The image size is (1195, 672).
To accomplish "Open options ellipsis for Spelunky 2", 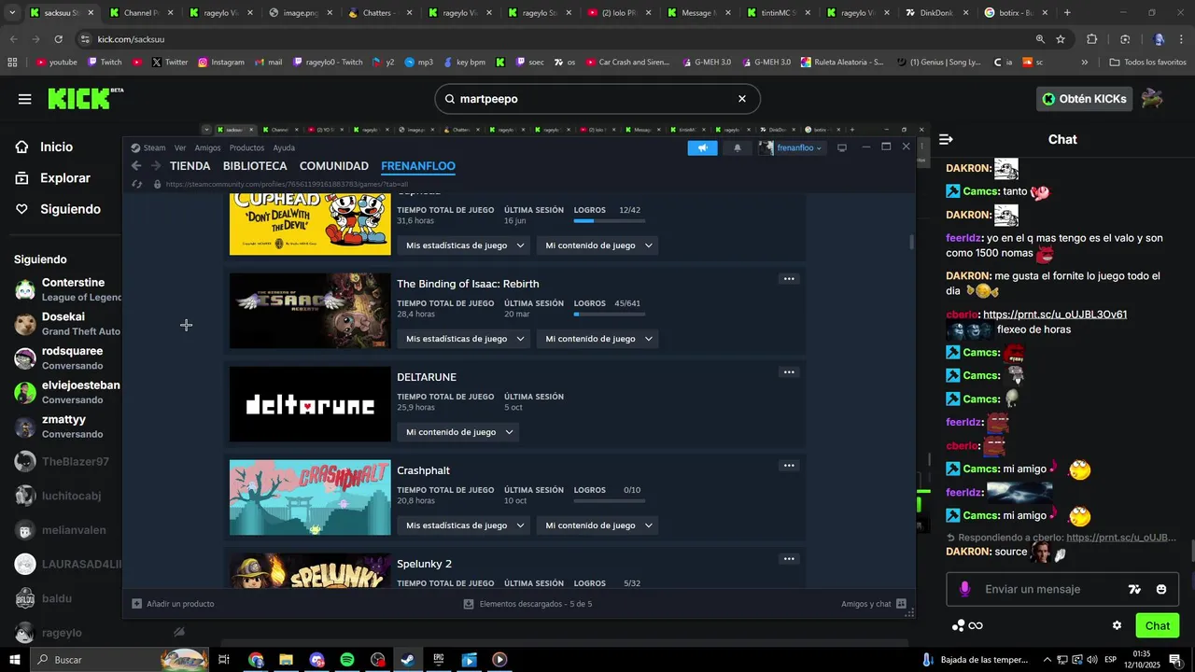I will point(789,559).
